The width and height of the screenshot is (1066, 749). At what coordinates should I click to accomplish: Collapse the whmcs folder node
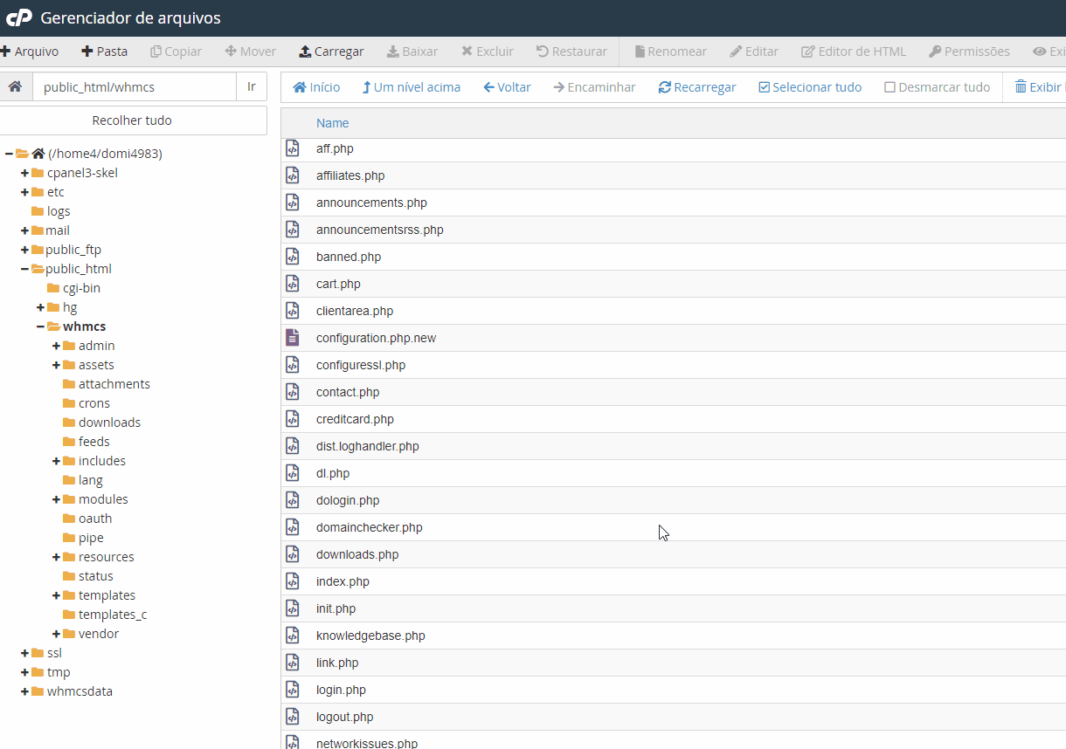click(40, 326)
